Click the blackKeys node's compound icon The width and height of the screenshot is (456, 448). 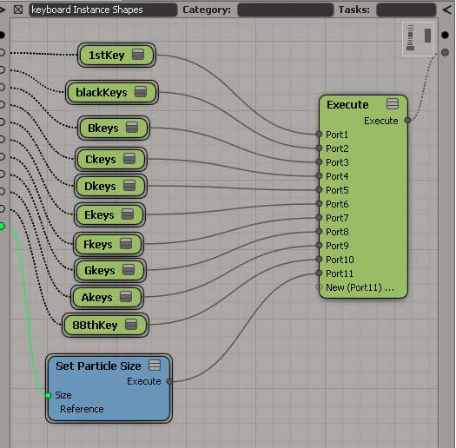(x=141, y=91)
